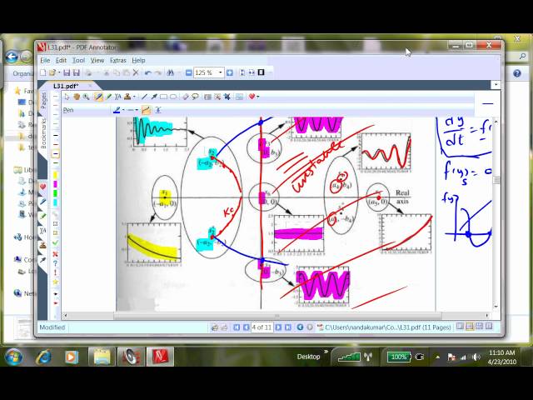This screenshot has width=533, height=400.
Task: Expand the Open file dropdown arrow
Action: coord(59,72)
